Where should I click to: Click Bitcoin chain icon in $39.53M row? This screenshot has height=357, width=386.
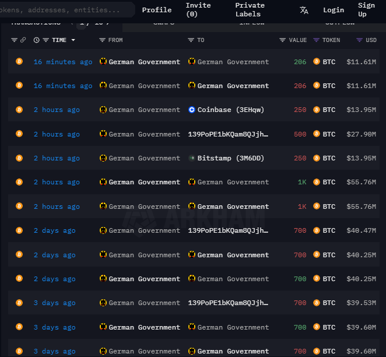tap(19, 303)
